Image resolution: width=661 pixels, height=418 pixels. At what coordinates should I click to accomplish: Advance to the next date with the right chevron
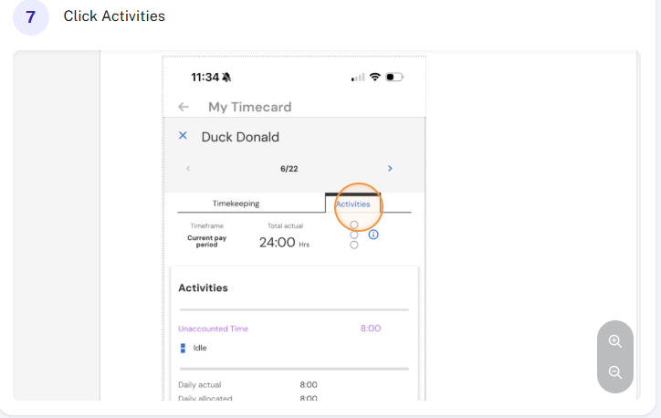pyautogui.click(x=390, y=169)
